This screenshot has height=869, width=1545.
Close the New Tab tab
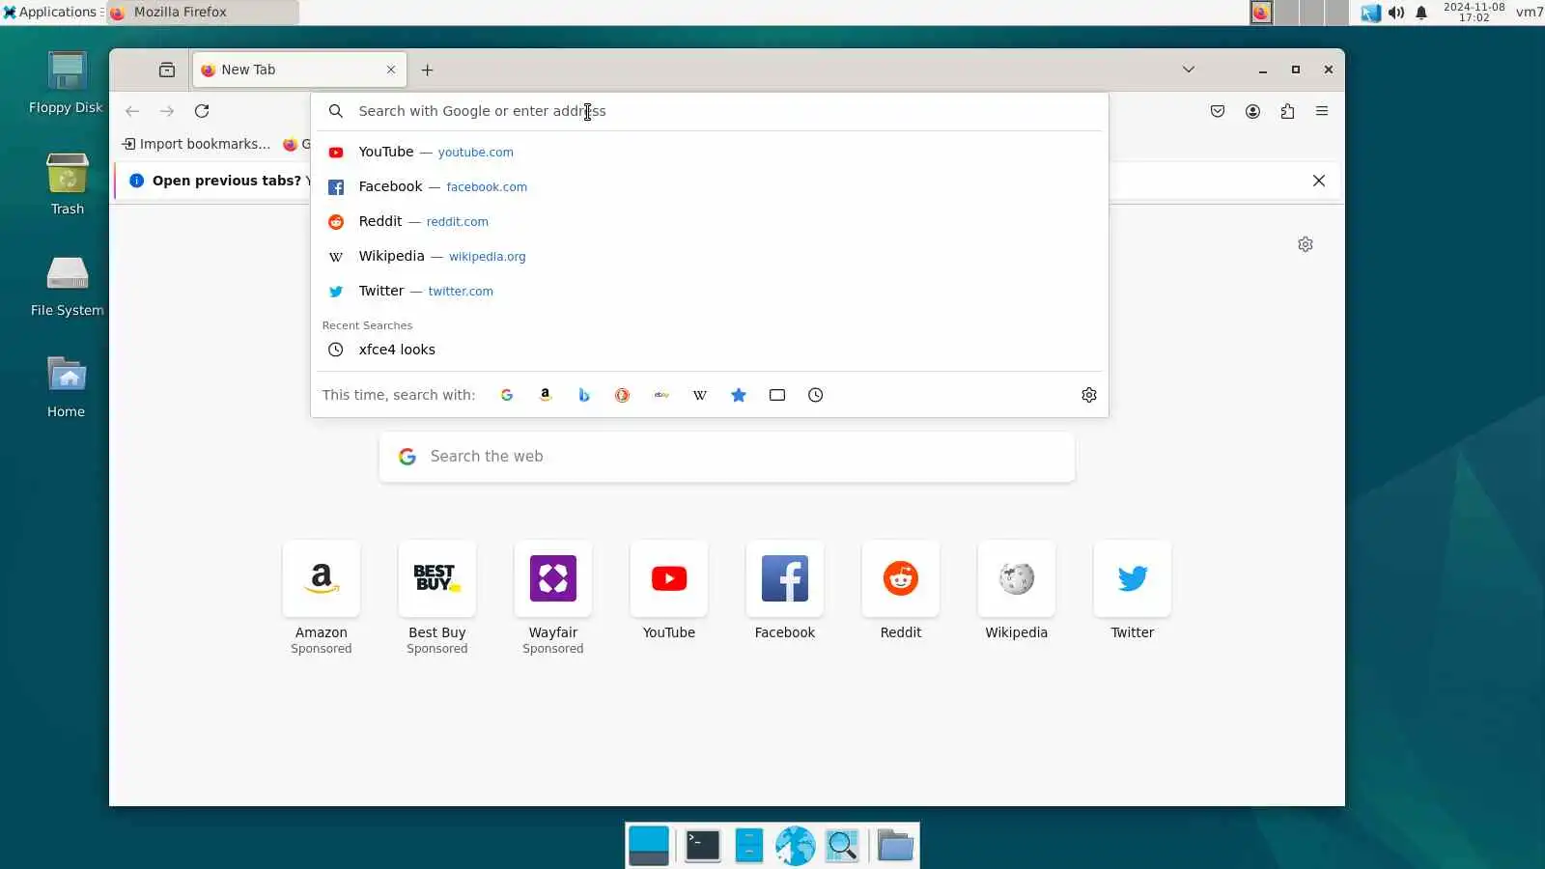click(391, 70)
